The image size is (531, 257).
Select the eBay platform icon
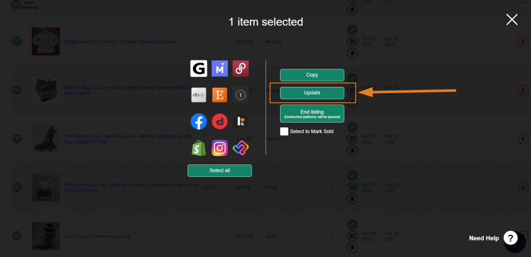pos(199,95)
